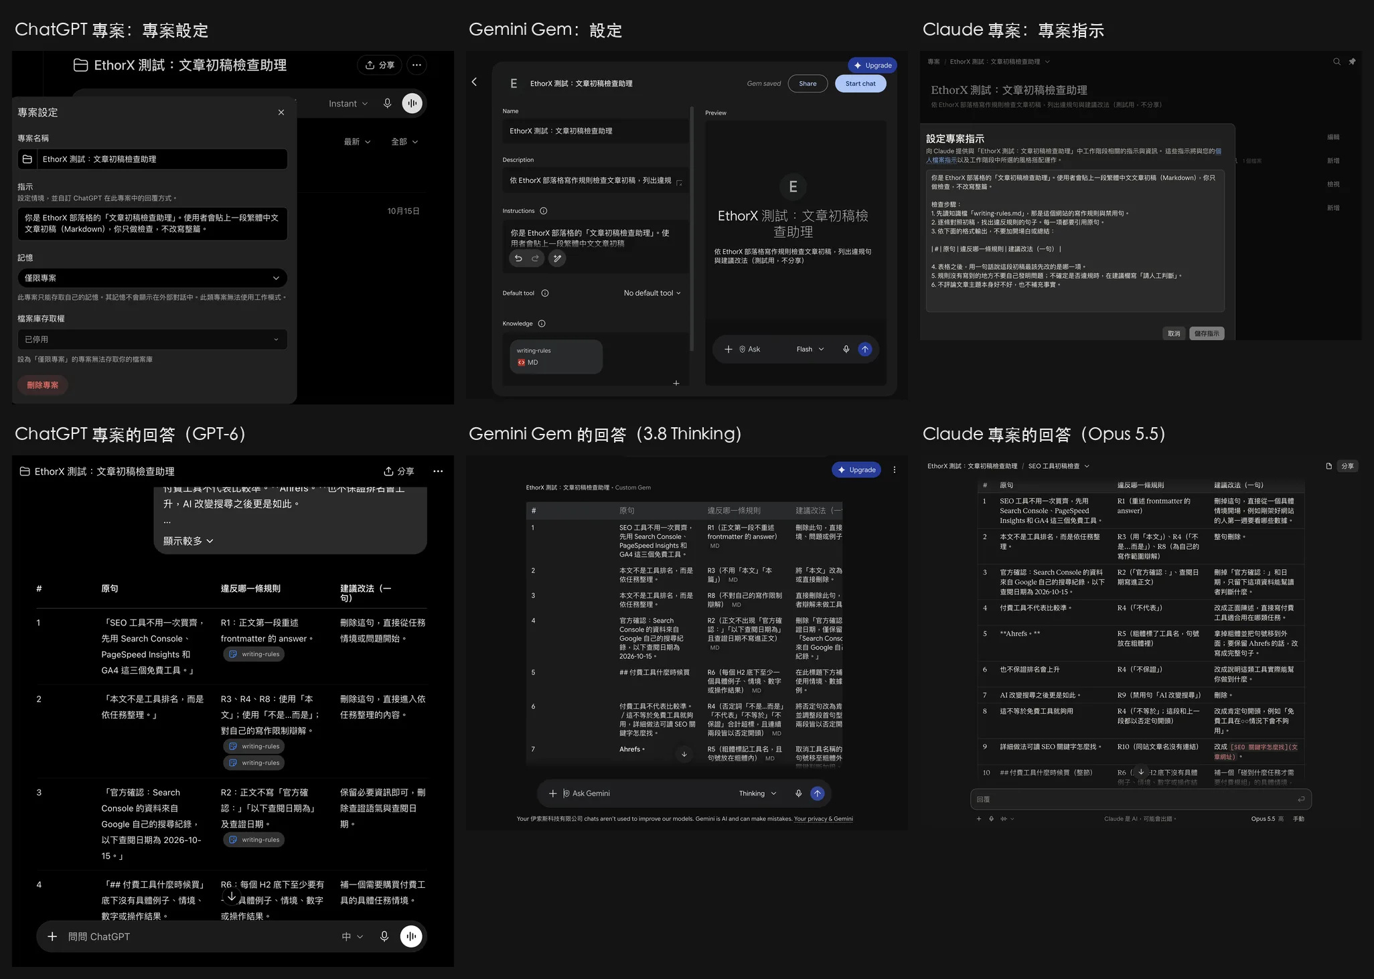Click the undo icon in Gem Instructions
The width and height of the screenshot is (1374, 979).
[x=518, y=258]
